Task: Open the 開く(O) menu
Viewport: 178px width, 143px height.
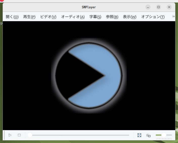Action: 12,17
